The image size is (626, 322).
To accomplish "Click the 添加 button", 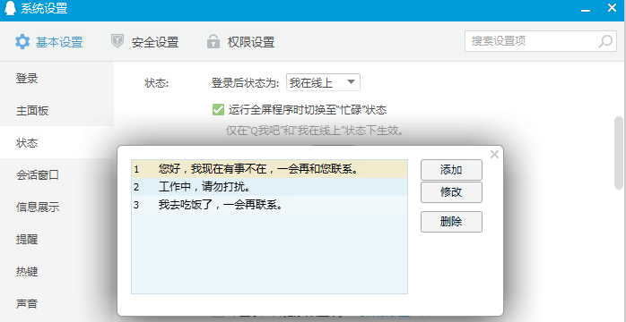I will click(451, 170).
